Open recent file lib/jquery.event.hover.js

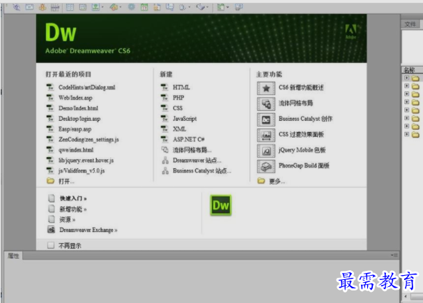pos(86,161)
